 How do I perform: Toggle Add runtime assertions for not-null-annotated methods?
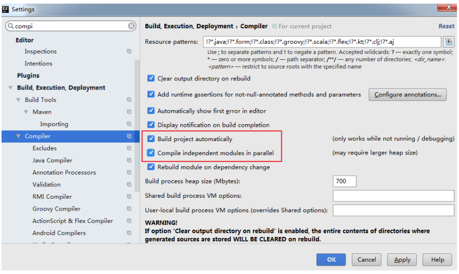(151, 94)
